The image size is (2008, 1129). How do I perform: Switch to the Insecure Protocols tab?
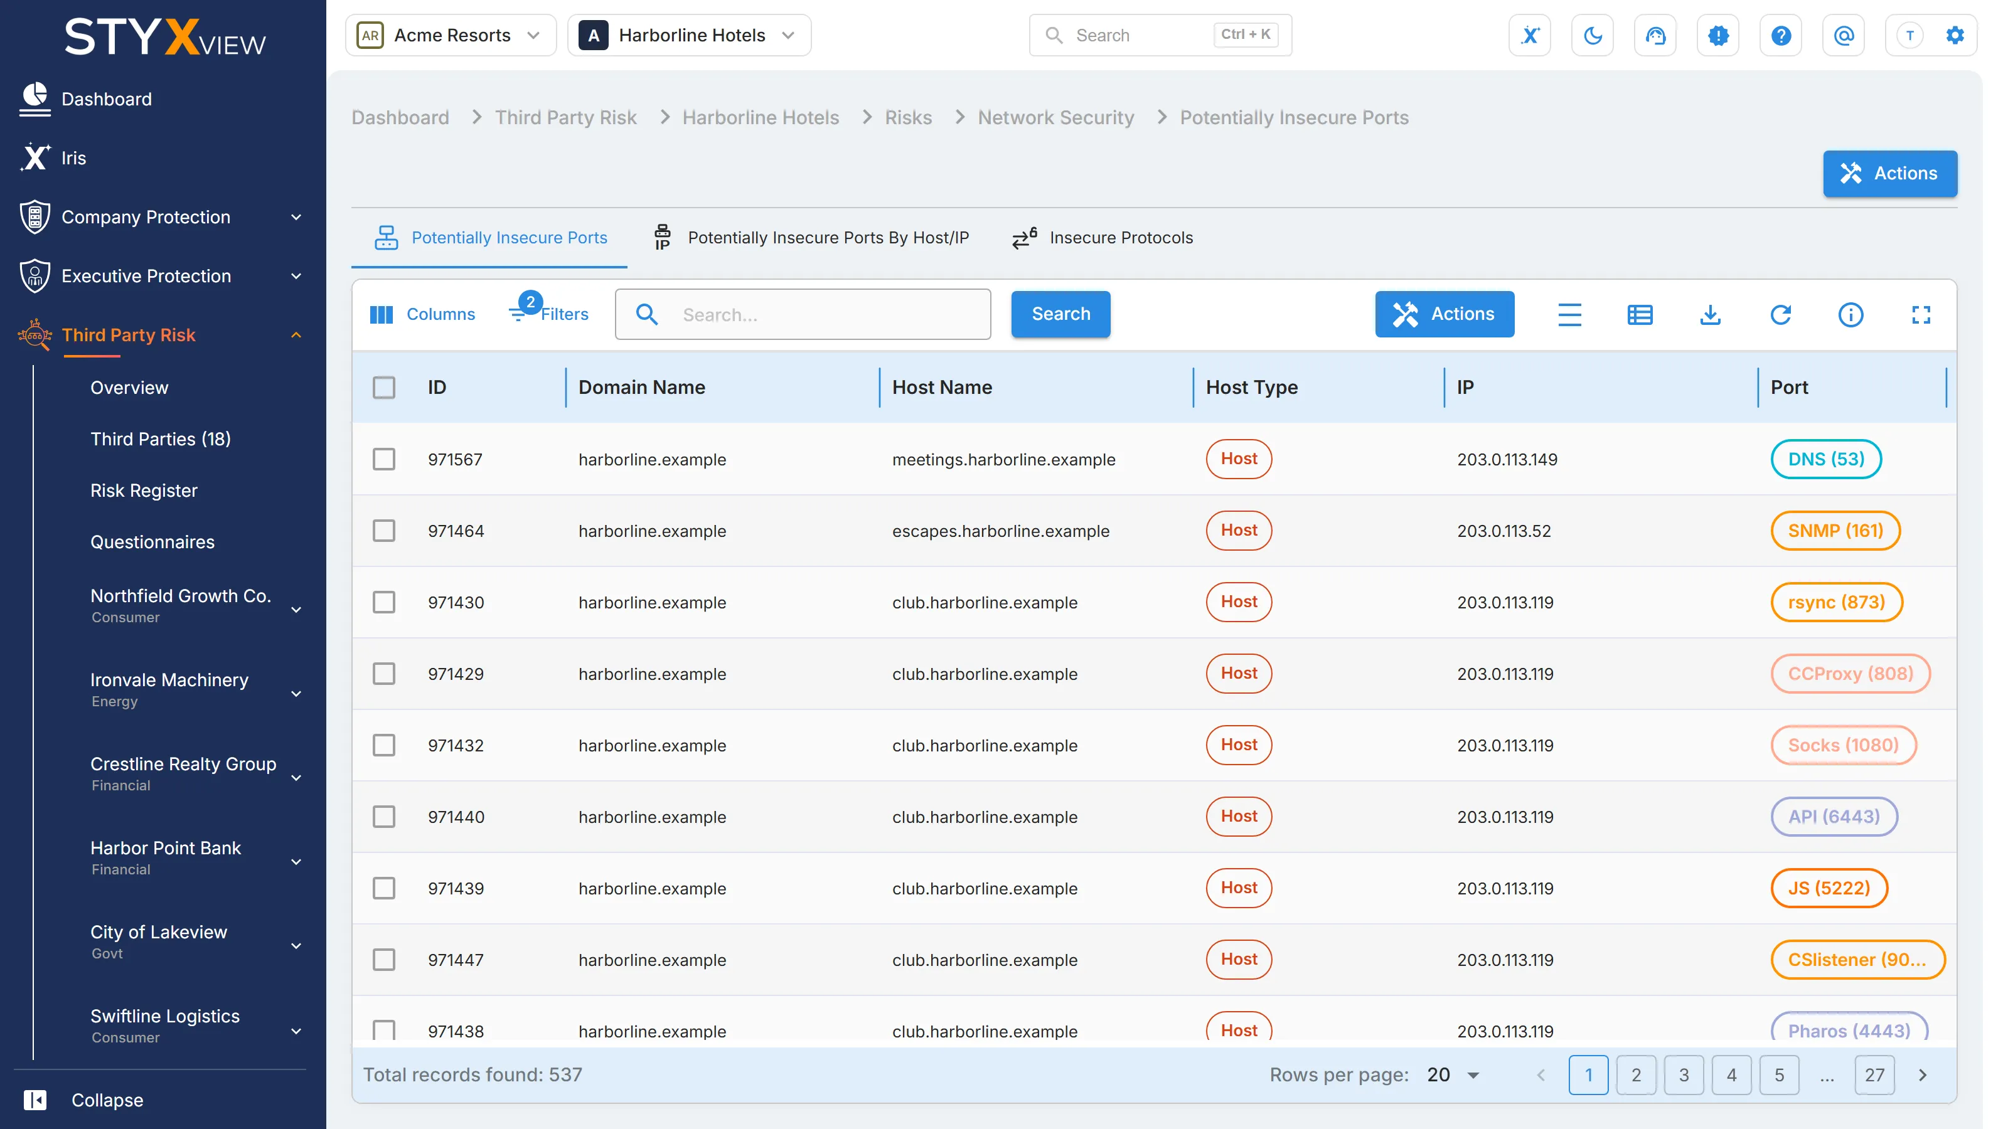[1103, 238]
